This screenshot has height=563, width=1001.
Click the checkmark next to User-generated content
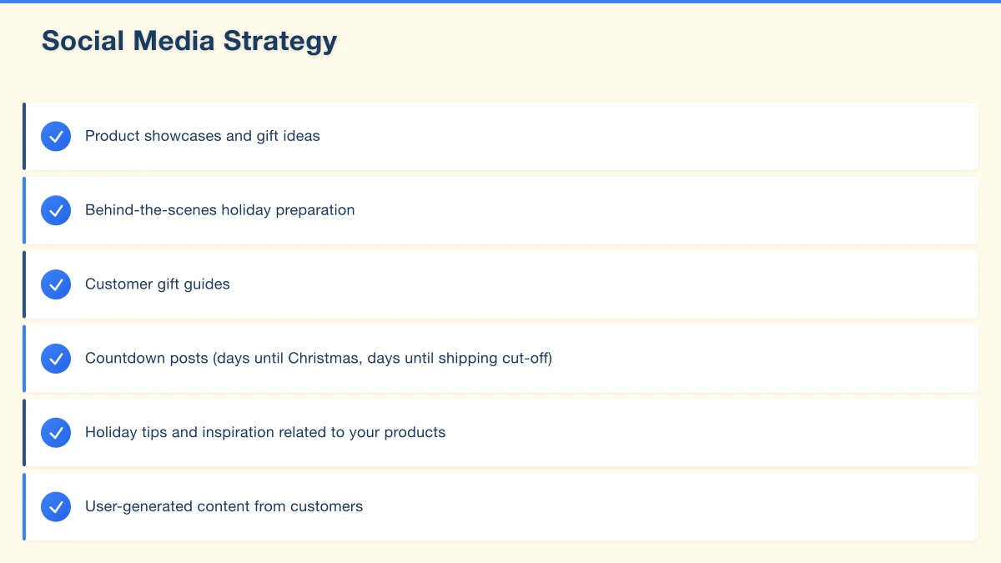click(56, 506)
